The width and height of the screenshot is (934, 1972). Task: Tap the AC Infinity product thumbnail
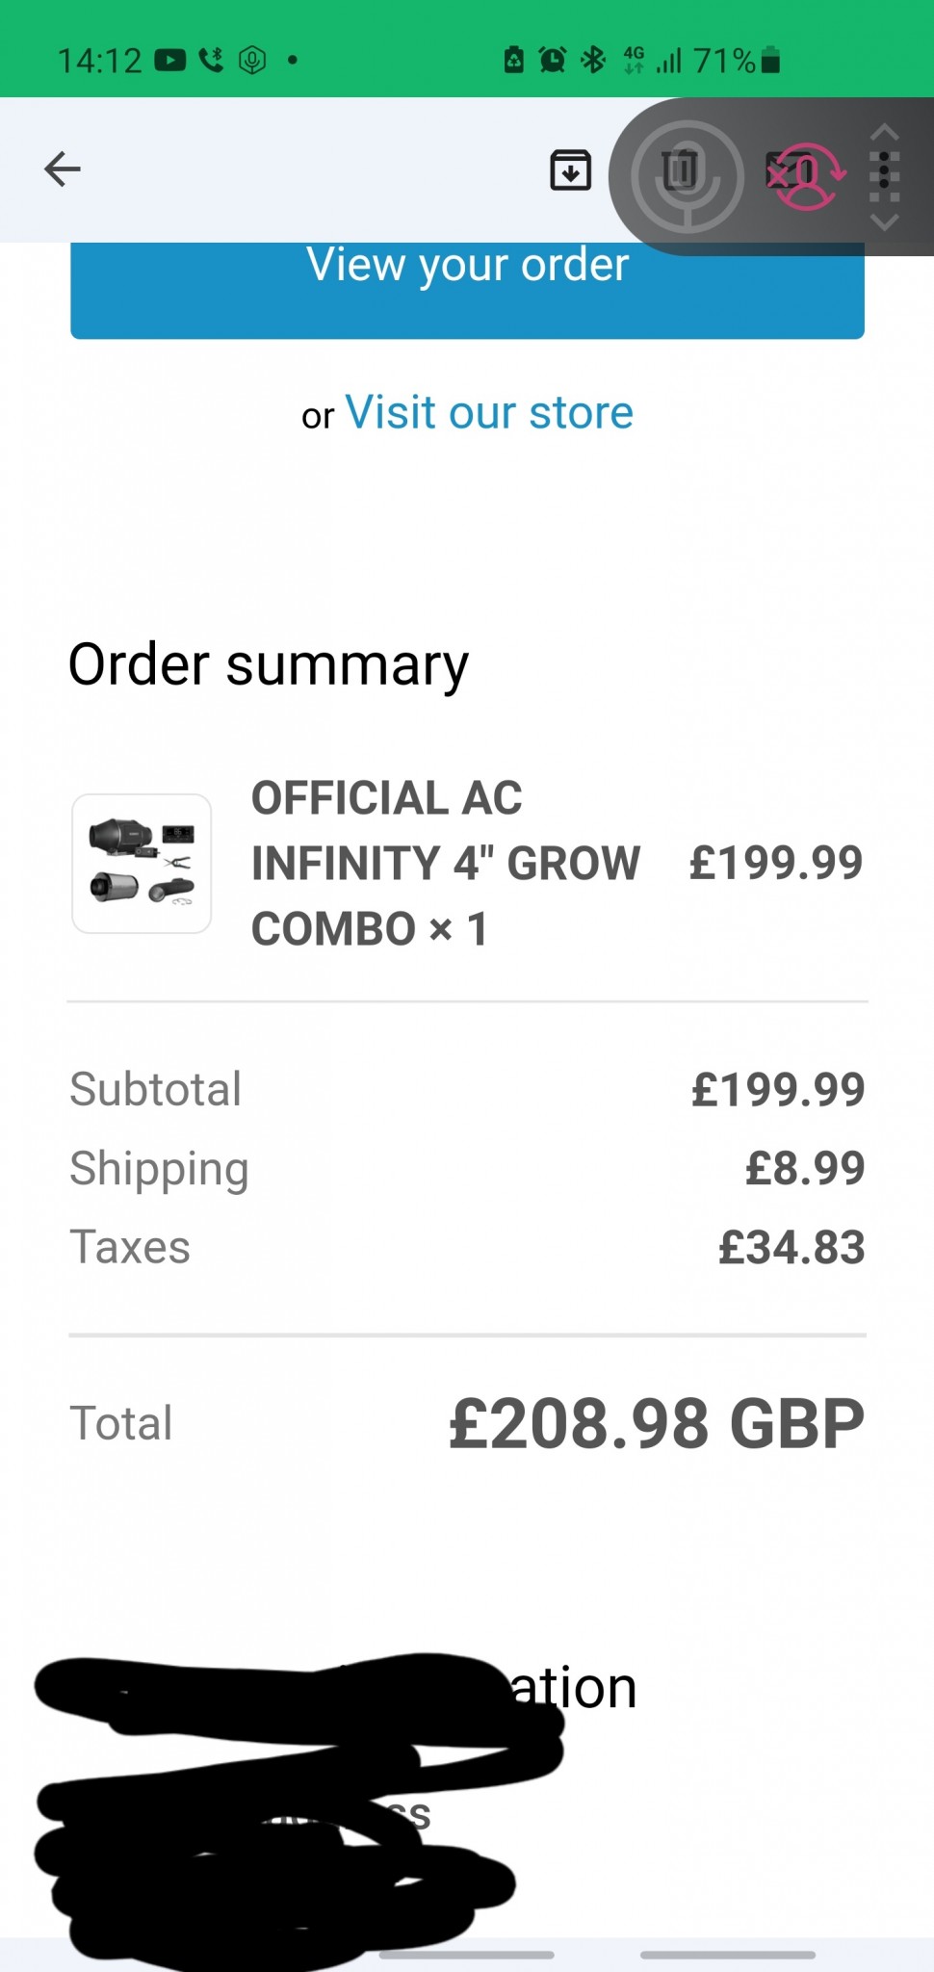[142, 864]
